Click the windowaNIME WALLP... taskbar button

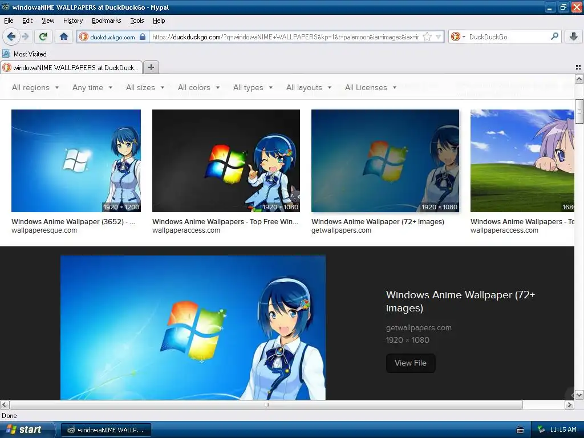tap(106, 430)
